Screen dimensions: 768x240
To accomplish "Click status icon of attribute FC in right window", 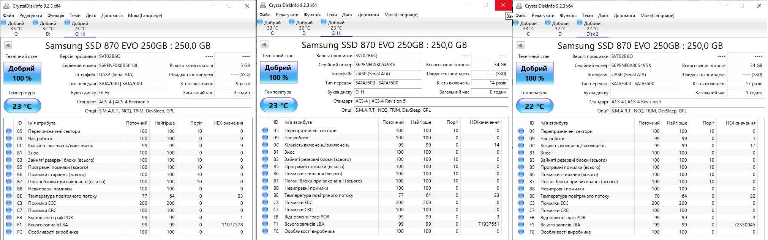I will pyautogui.click(x=521, y=232).
